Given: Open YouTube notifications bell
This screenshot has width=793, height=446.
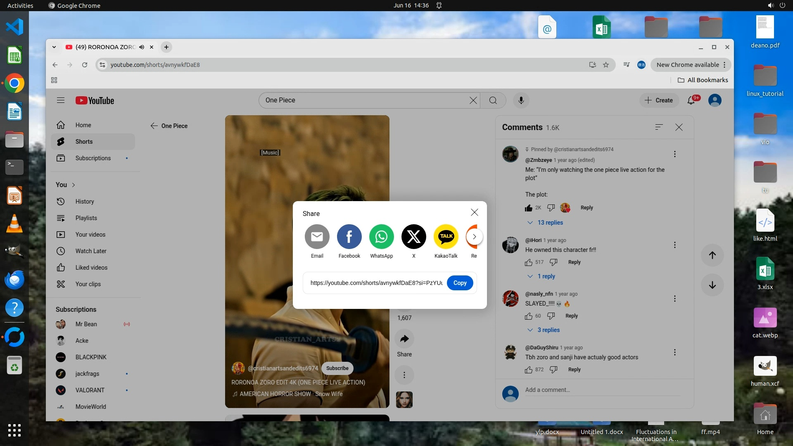Looking at the screenshot, I should (x=691, y=100).
